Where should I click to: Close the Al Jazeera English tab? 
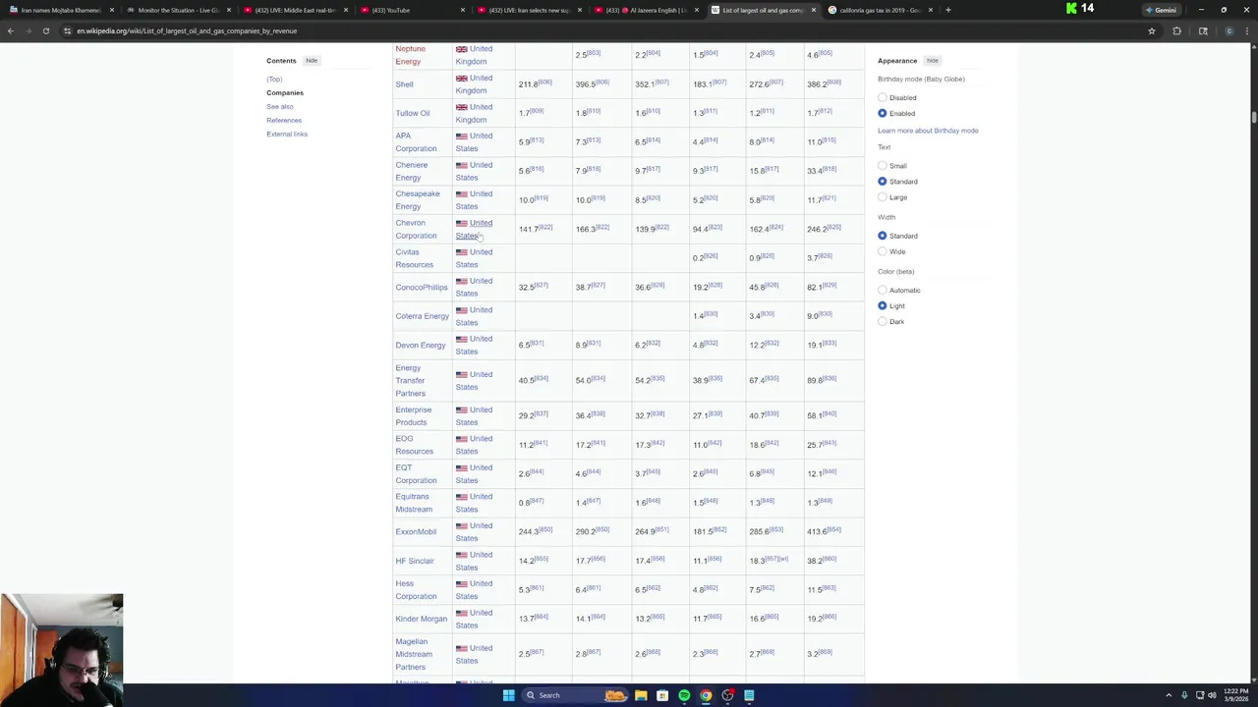tap(697, 10)
